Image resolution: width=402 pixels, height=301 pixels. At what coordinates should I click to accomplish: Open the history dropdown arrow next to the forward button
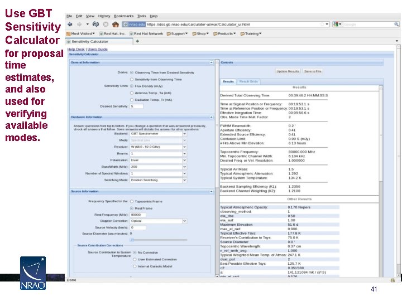pos(88,25)
